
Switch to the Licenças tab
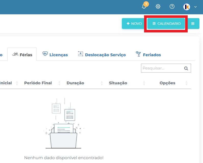pyautogui.click(x=55, y=54)
